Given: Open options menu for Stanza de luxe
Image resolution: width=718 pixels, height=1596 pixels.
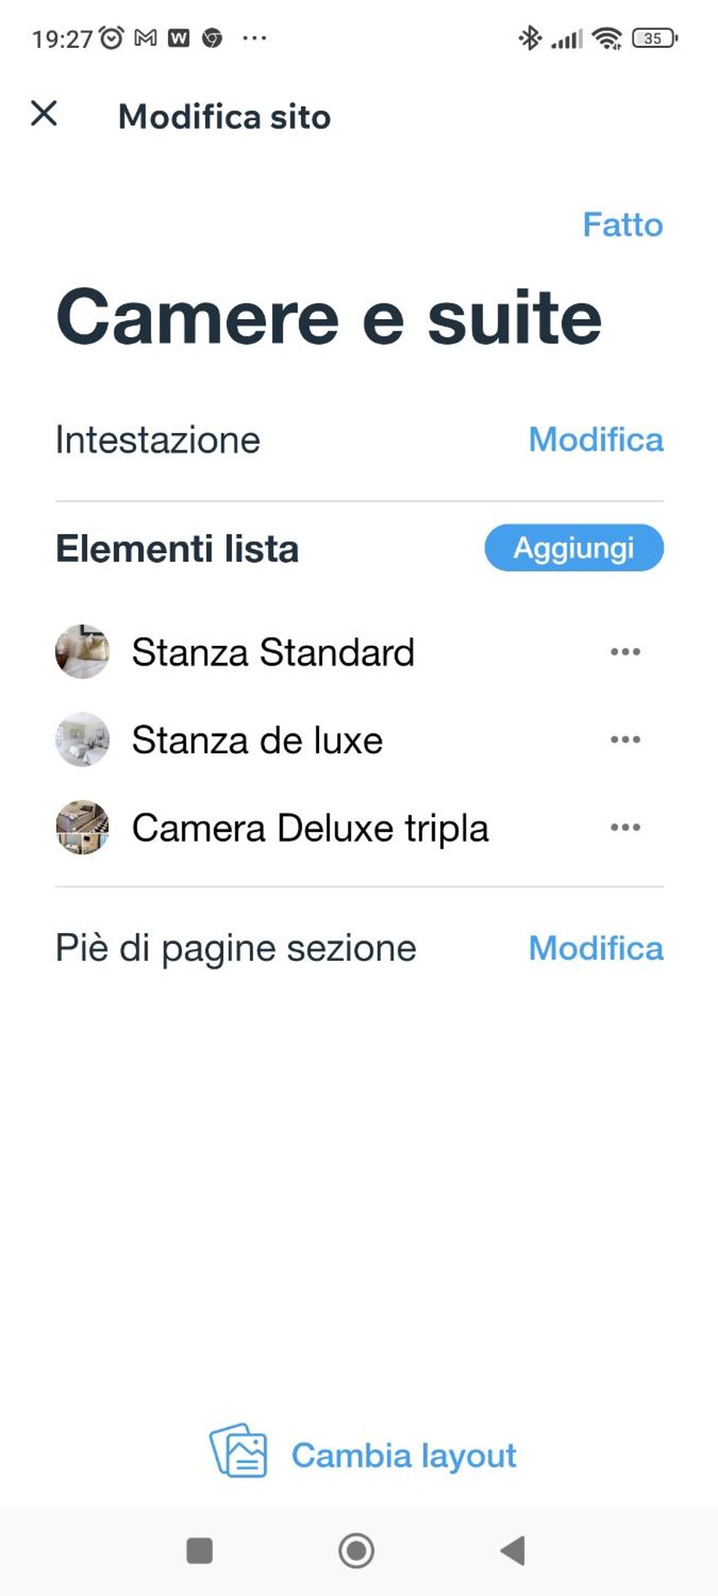Looking at the screenshot, I should 625,739.
